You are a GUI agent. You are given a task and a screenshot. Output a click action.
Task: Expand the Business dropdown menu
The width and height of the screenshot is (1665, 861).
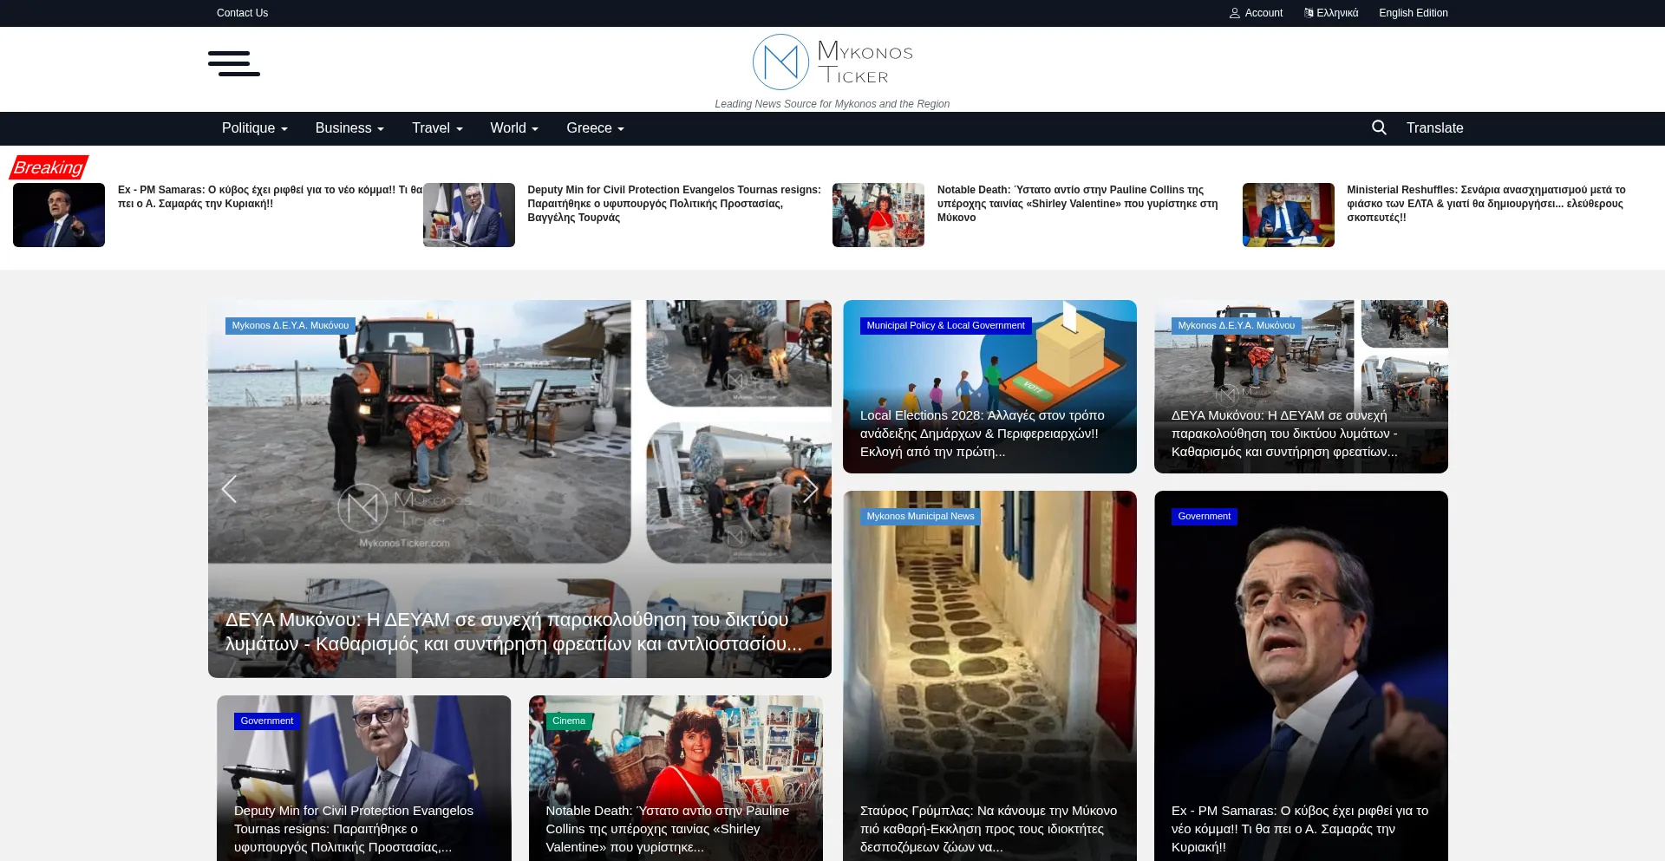pos(349,127)
